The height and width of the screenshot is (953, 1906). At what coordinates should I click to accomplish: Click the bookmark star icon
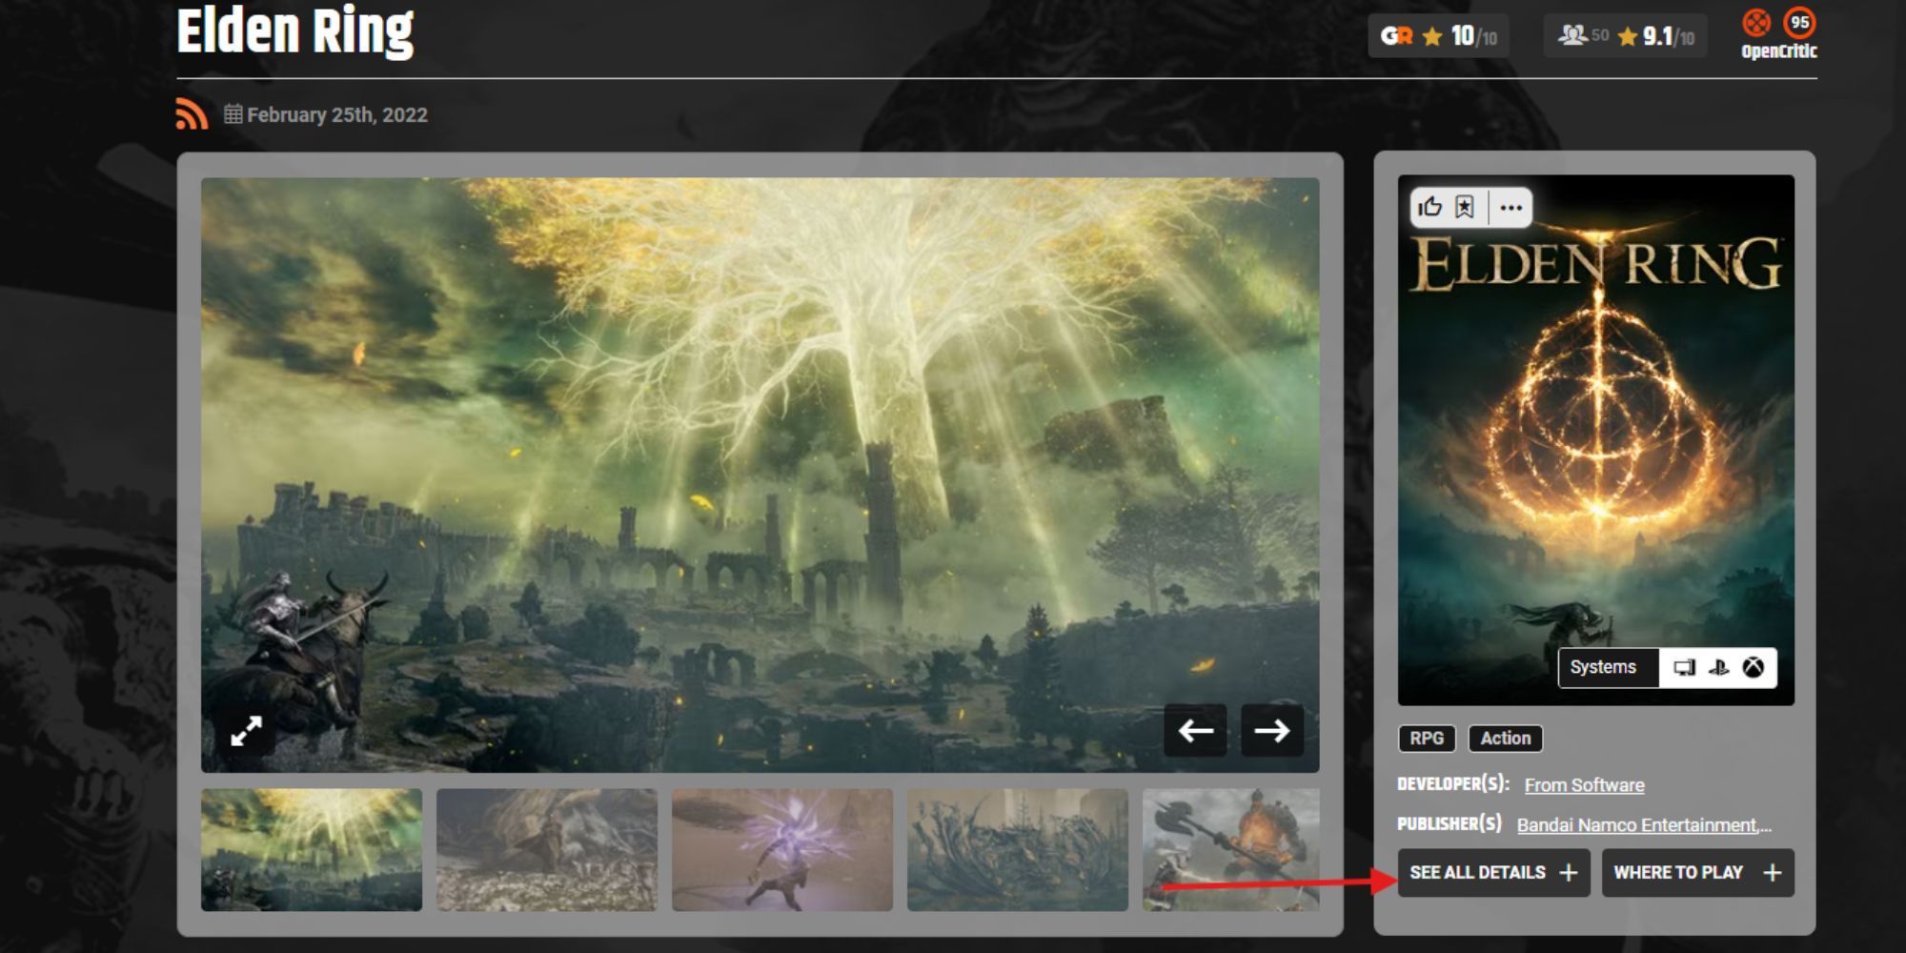1465,207
